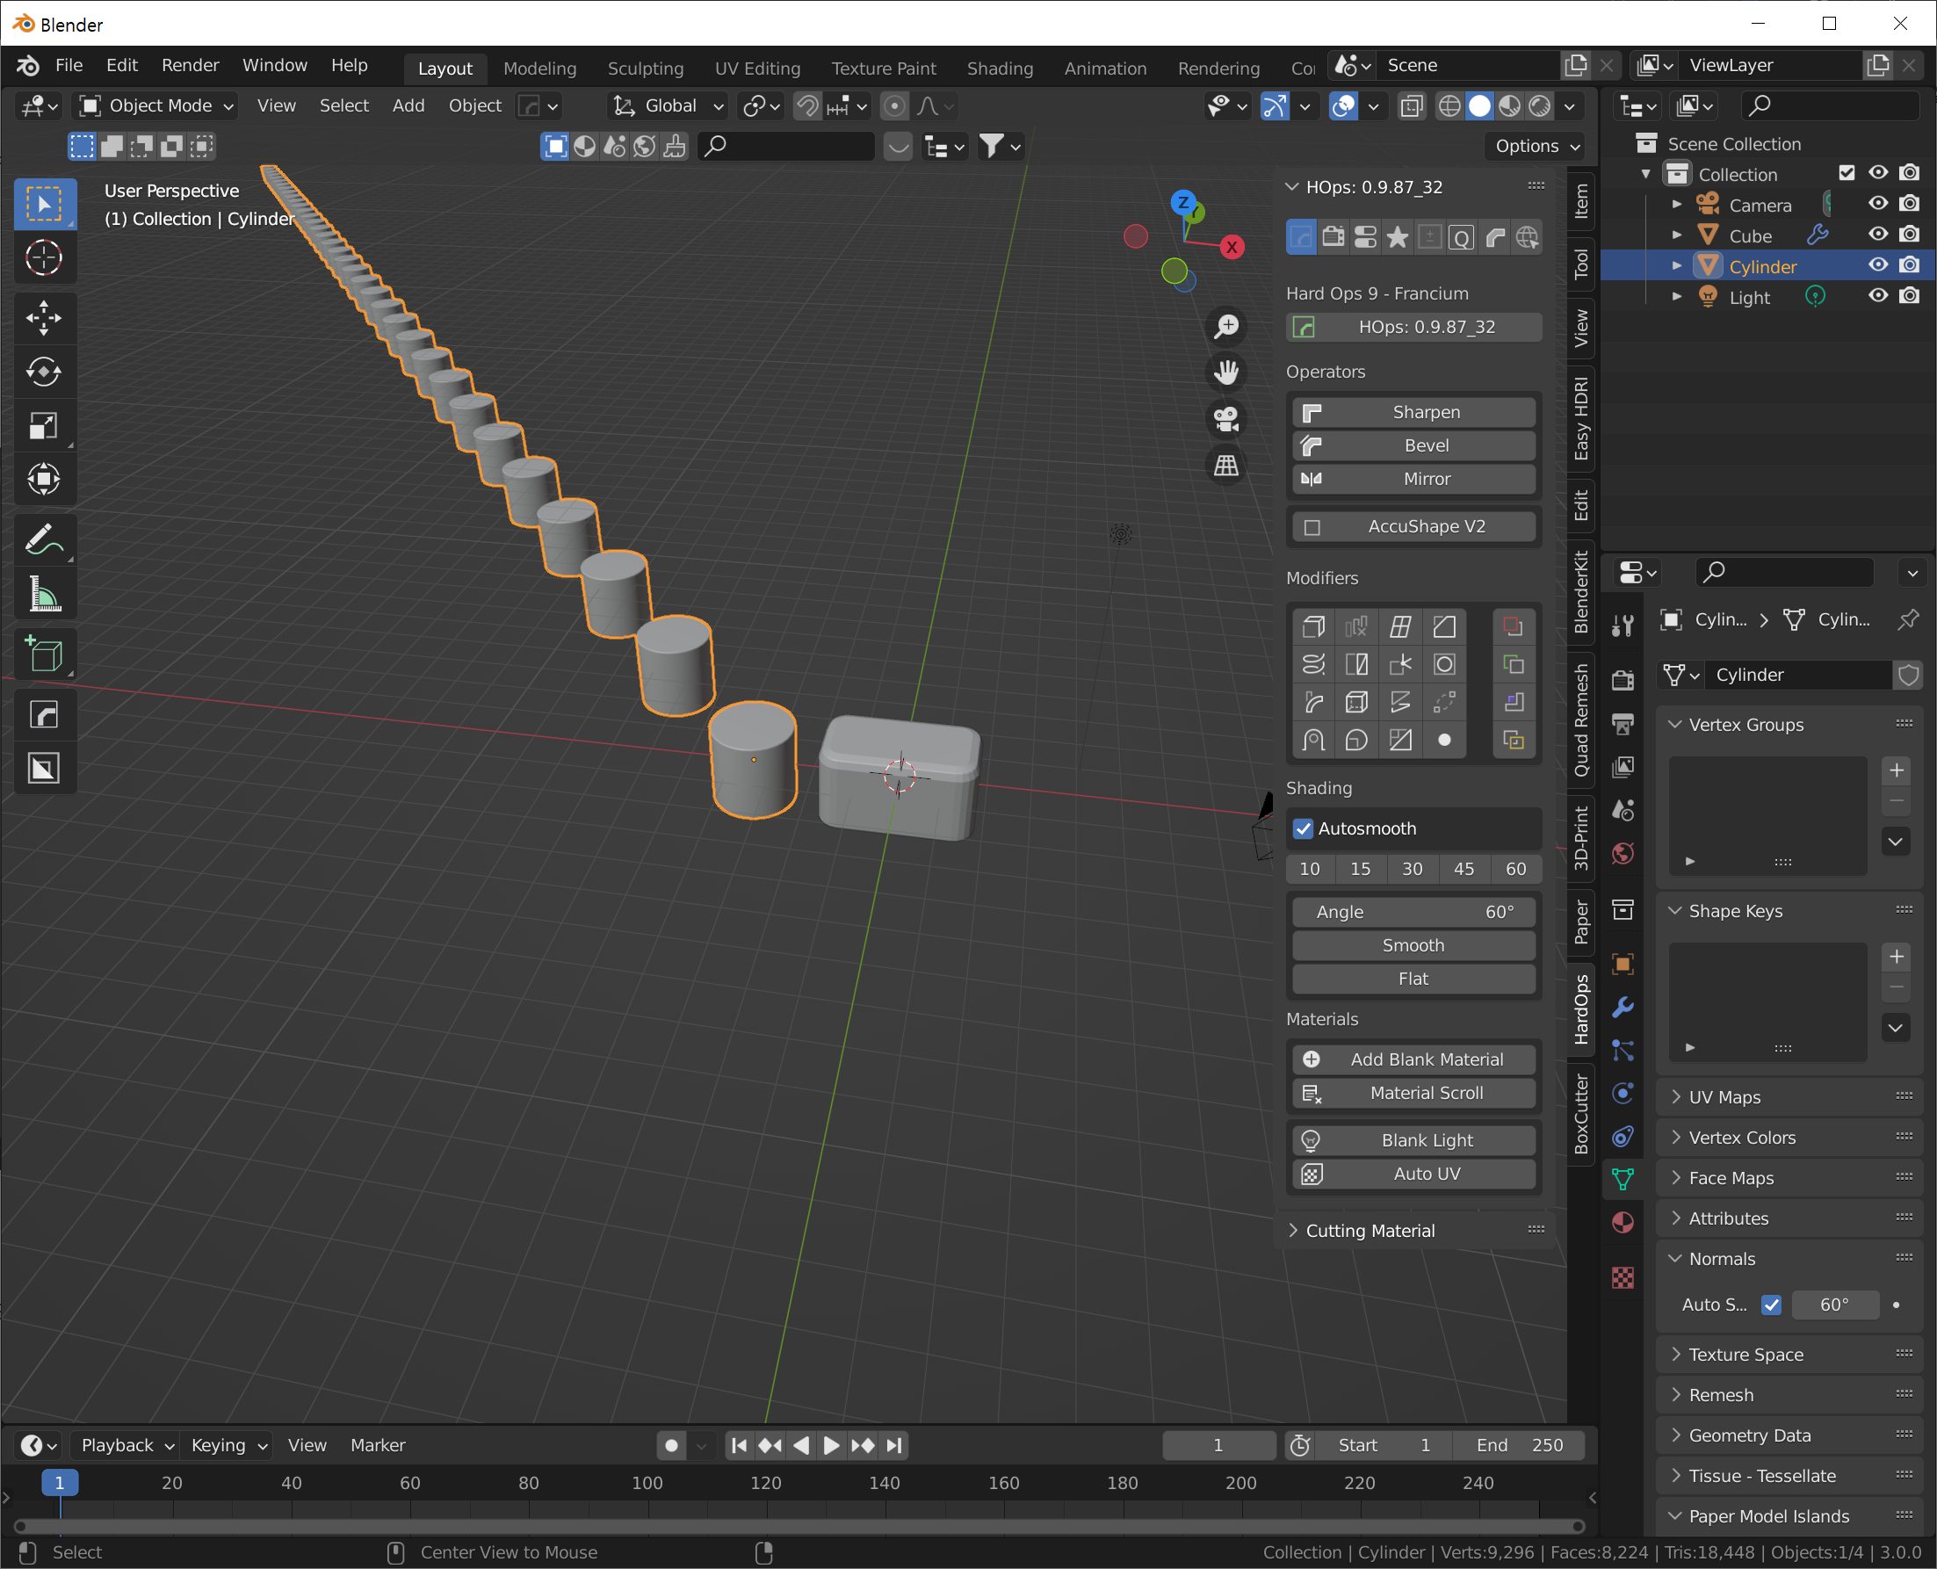Viewport: 1937px width, 1569px height.
Task: Select the Move tool in toolbar
Action: click(x=43, y=318)
